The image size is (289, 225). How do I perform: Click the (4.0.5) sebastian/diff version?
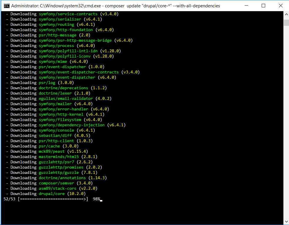[x=82, y=136]
